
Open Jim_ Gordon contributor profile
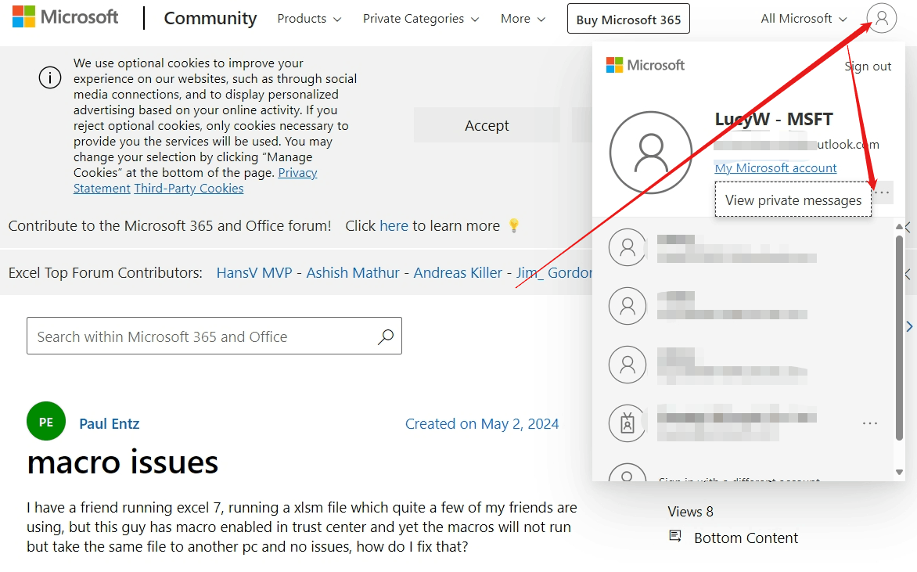coord(555,272)
